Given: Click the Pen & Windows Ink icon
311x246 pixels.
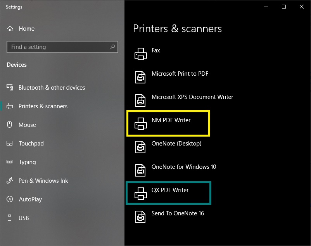Looking at the screenshot, I should [10, 180].
